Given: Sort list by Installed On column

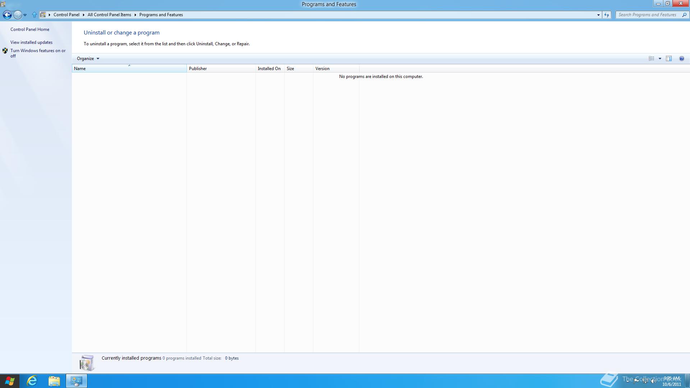Looking at the screenshot, I should pos(269,69).
